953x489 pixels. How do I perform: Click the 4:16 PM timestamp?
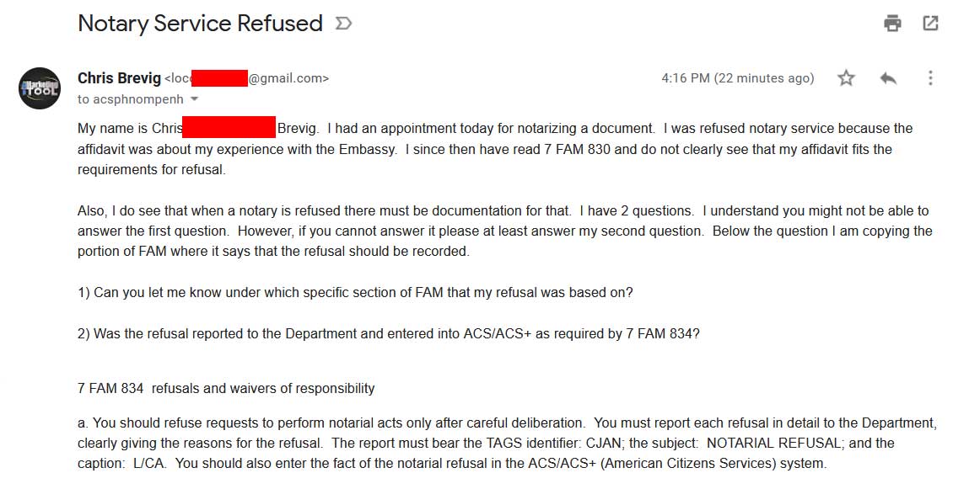click(x=737, y=78)
